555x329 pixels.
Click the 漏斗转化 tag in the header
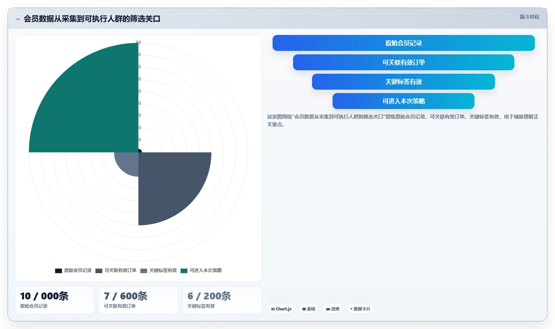pyautogui.click(x=529, y=17)
